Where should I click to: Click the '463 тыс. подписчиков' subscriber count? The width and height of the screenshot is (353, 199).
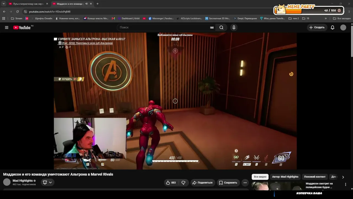(x=24, y=184)
